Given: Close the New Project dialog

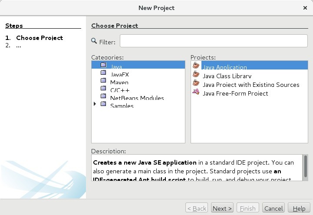Looking at the screenshot, I should coord(305,8).
